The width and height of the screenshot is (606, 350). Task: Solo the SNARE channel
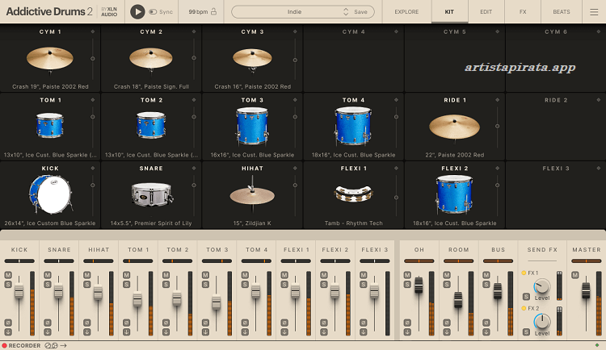tap(48, 285)
